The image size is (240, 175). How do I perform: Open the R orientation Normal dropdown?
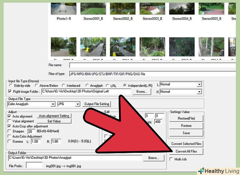[x=181, y=92]
